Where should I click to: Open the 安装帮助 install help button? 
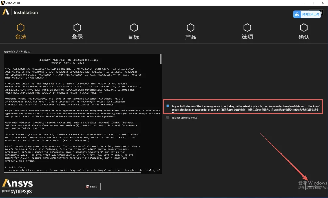tap(92, 186)
